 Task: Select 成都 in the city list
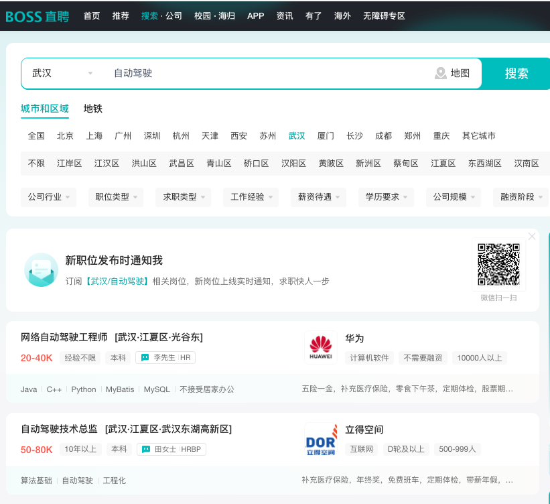coord(383,136)
